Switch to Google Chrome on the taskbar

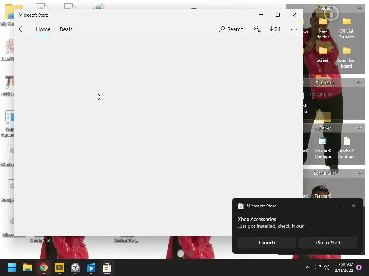(44, 267)
